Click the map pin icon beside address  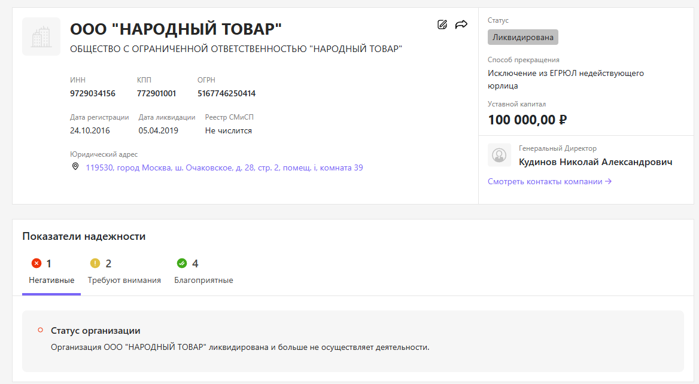[x=75, y=167]
